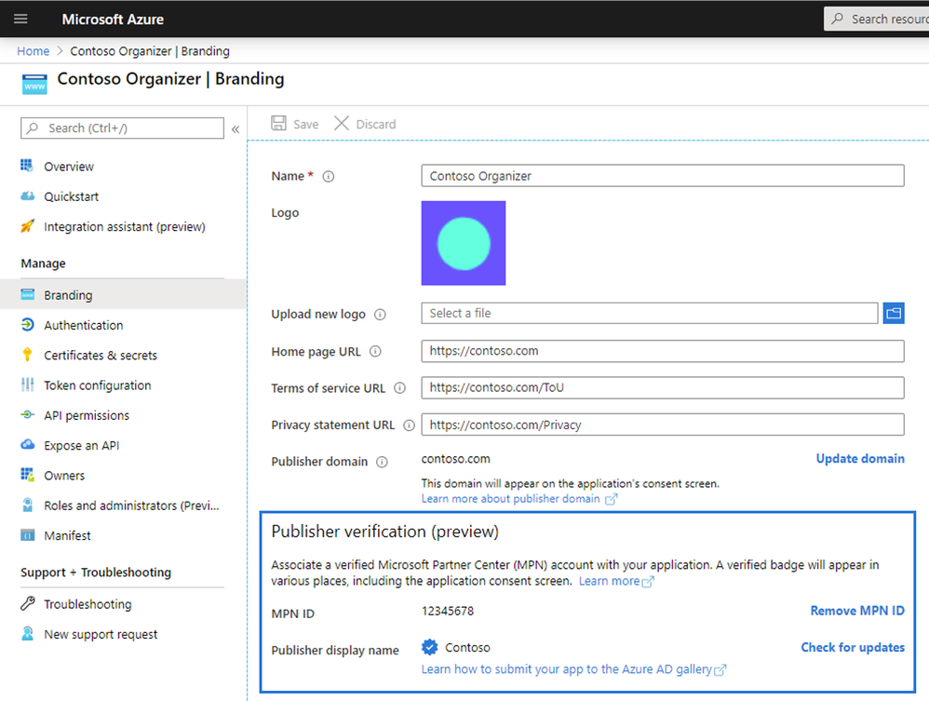The image size is (929, 701).
Task: Click the MPN ID value 12345678
Action: tap(448, 611)
